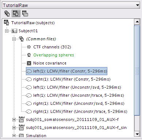This screenshot has height=140, width=142.
Task: Select TutorialRaw (subjects) root node text
Action: (x=33, y=23)
